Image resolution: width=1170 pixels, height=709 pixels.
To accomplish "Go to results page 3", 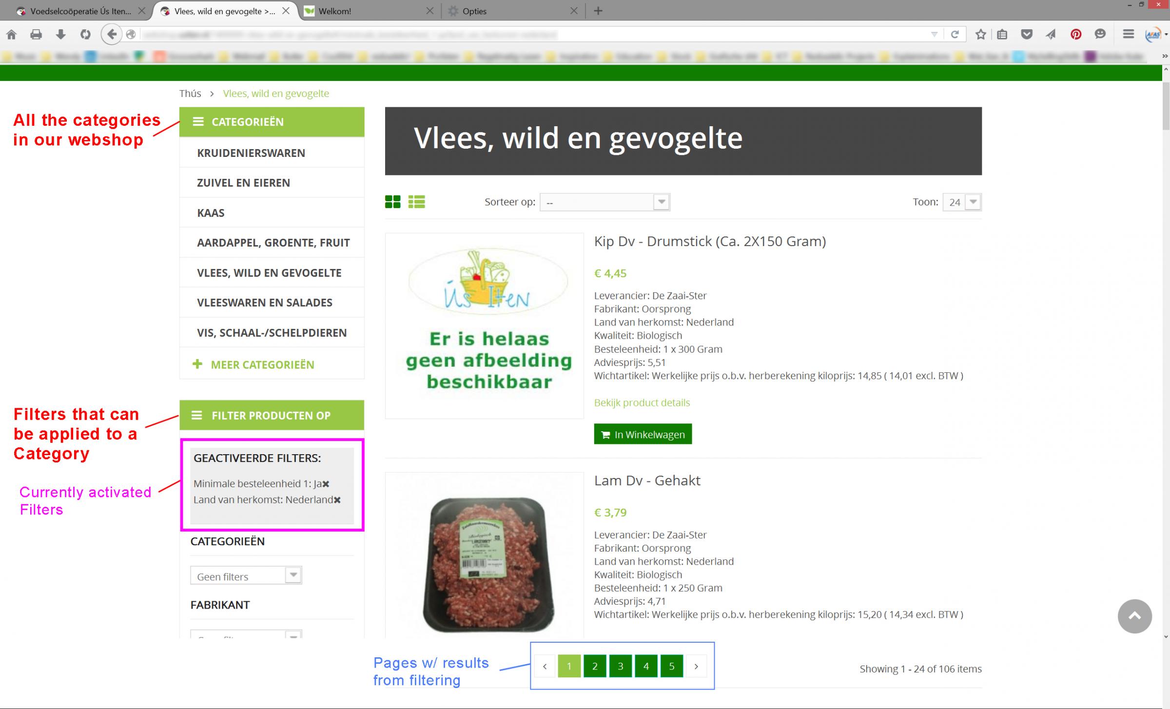I will (x=620, y=666).
